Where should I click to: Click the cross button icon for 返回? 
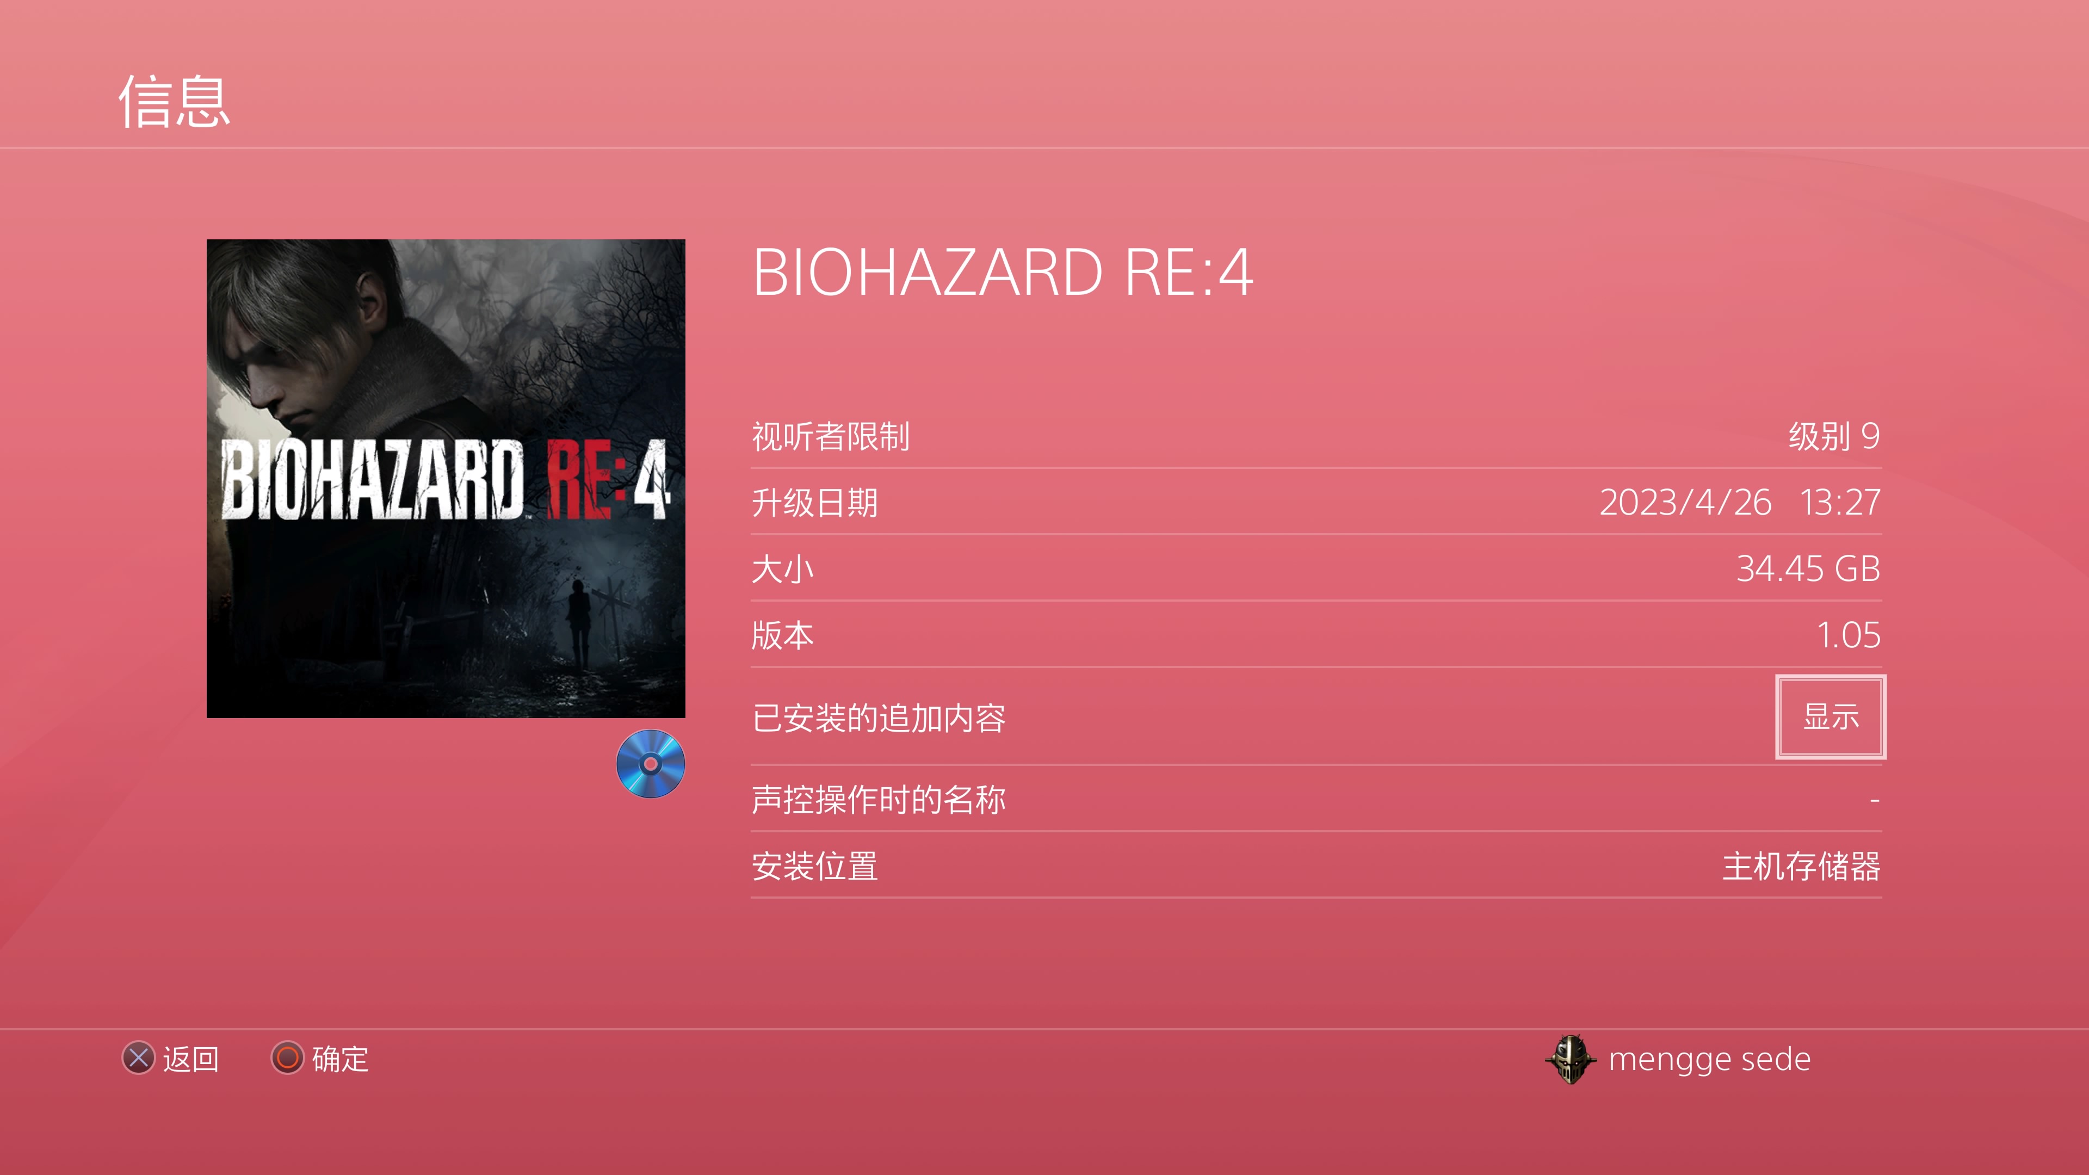click(139, 1058)
